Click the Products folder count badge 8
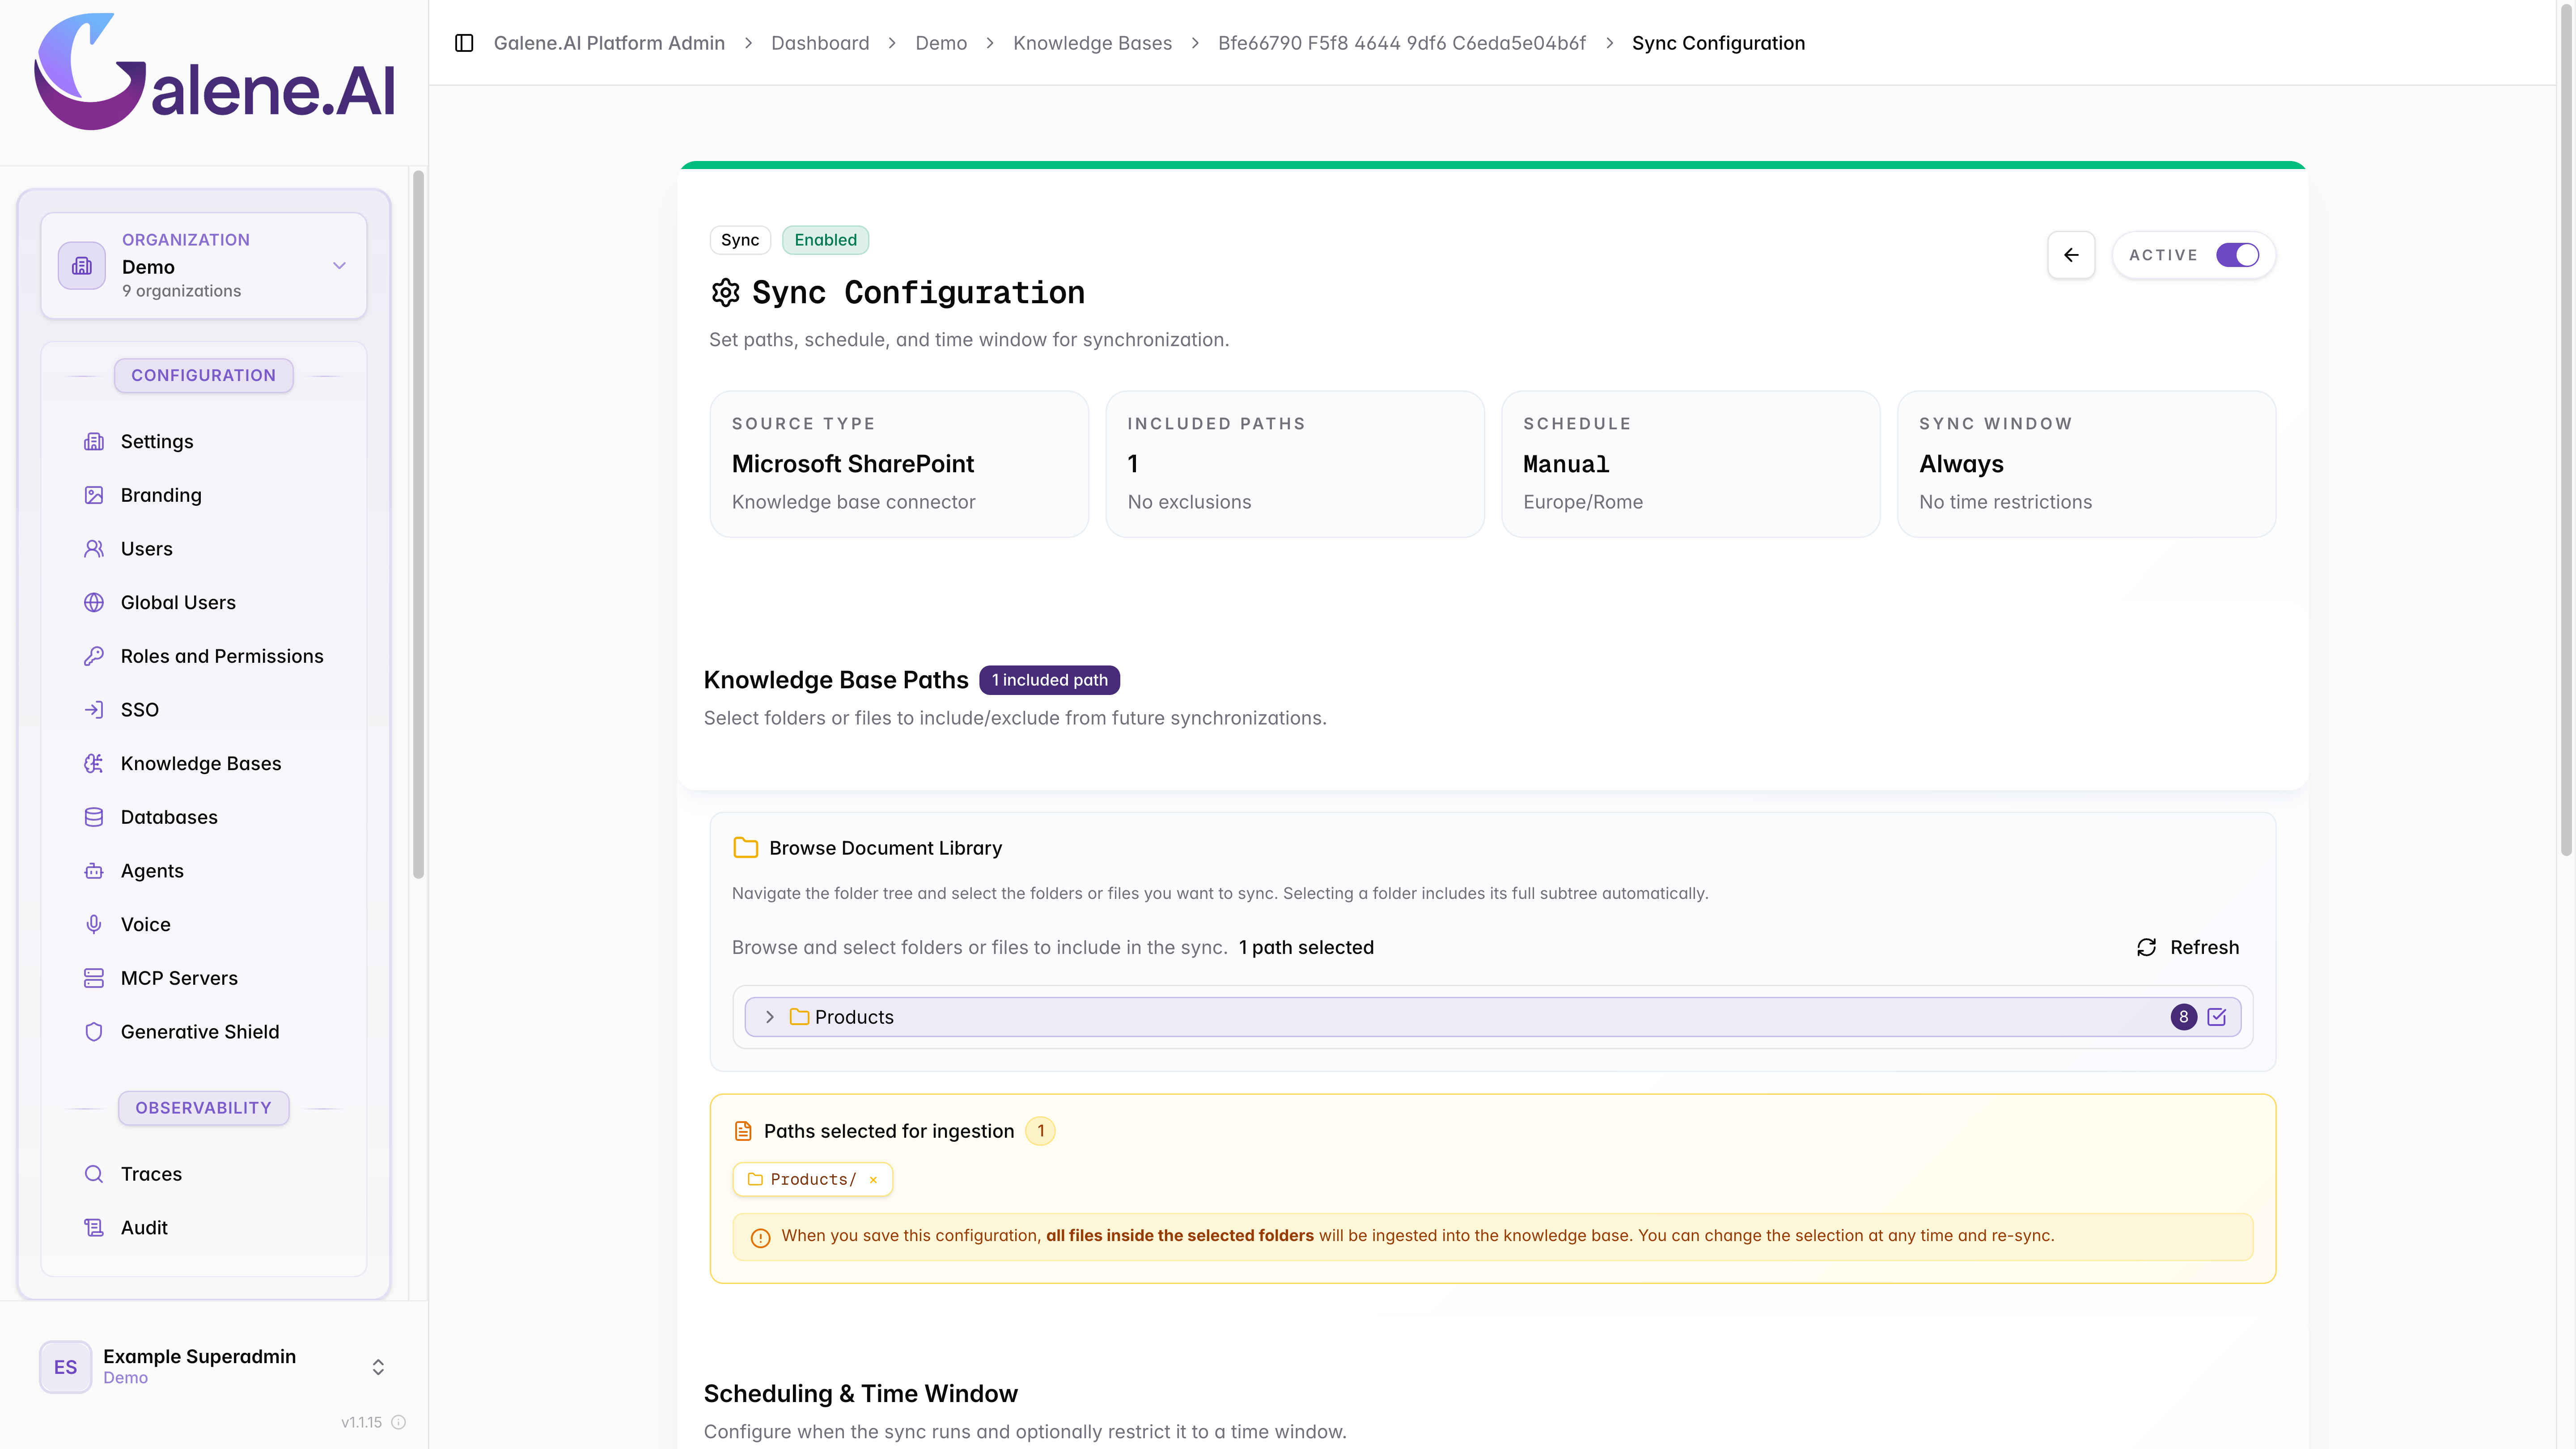 (x=2183, y=1017)
